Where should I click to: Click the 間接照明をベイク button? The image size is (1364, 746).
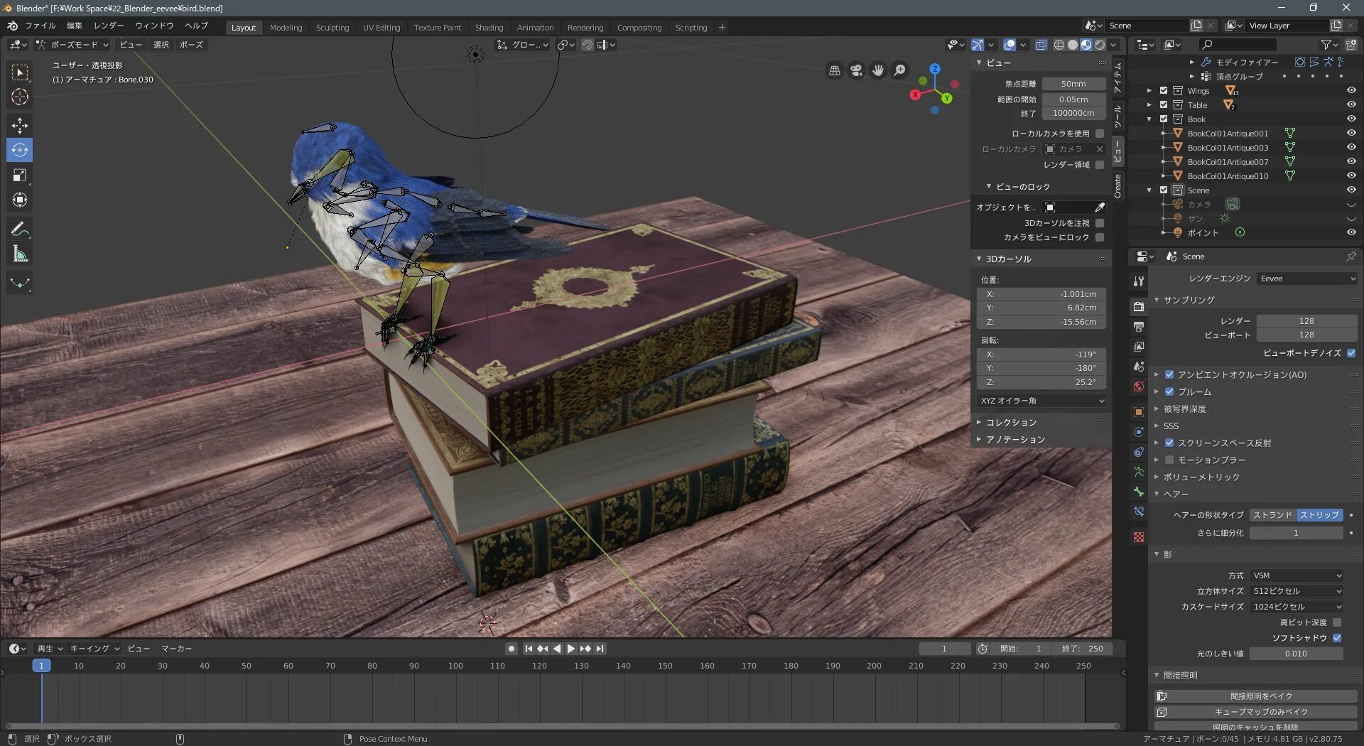[x=1256, y=696]
